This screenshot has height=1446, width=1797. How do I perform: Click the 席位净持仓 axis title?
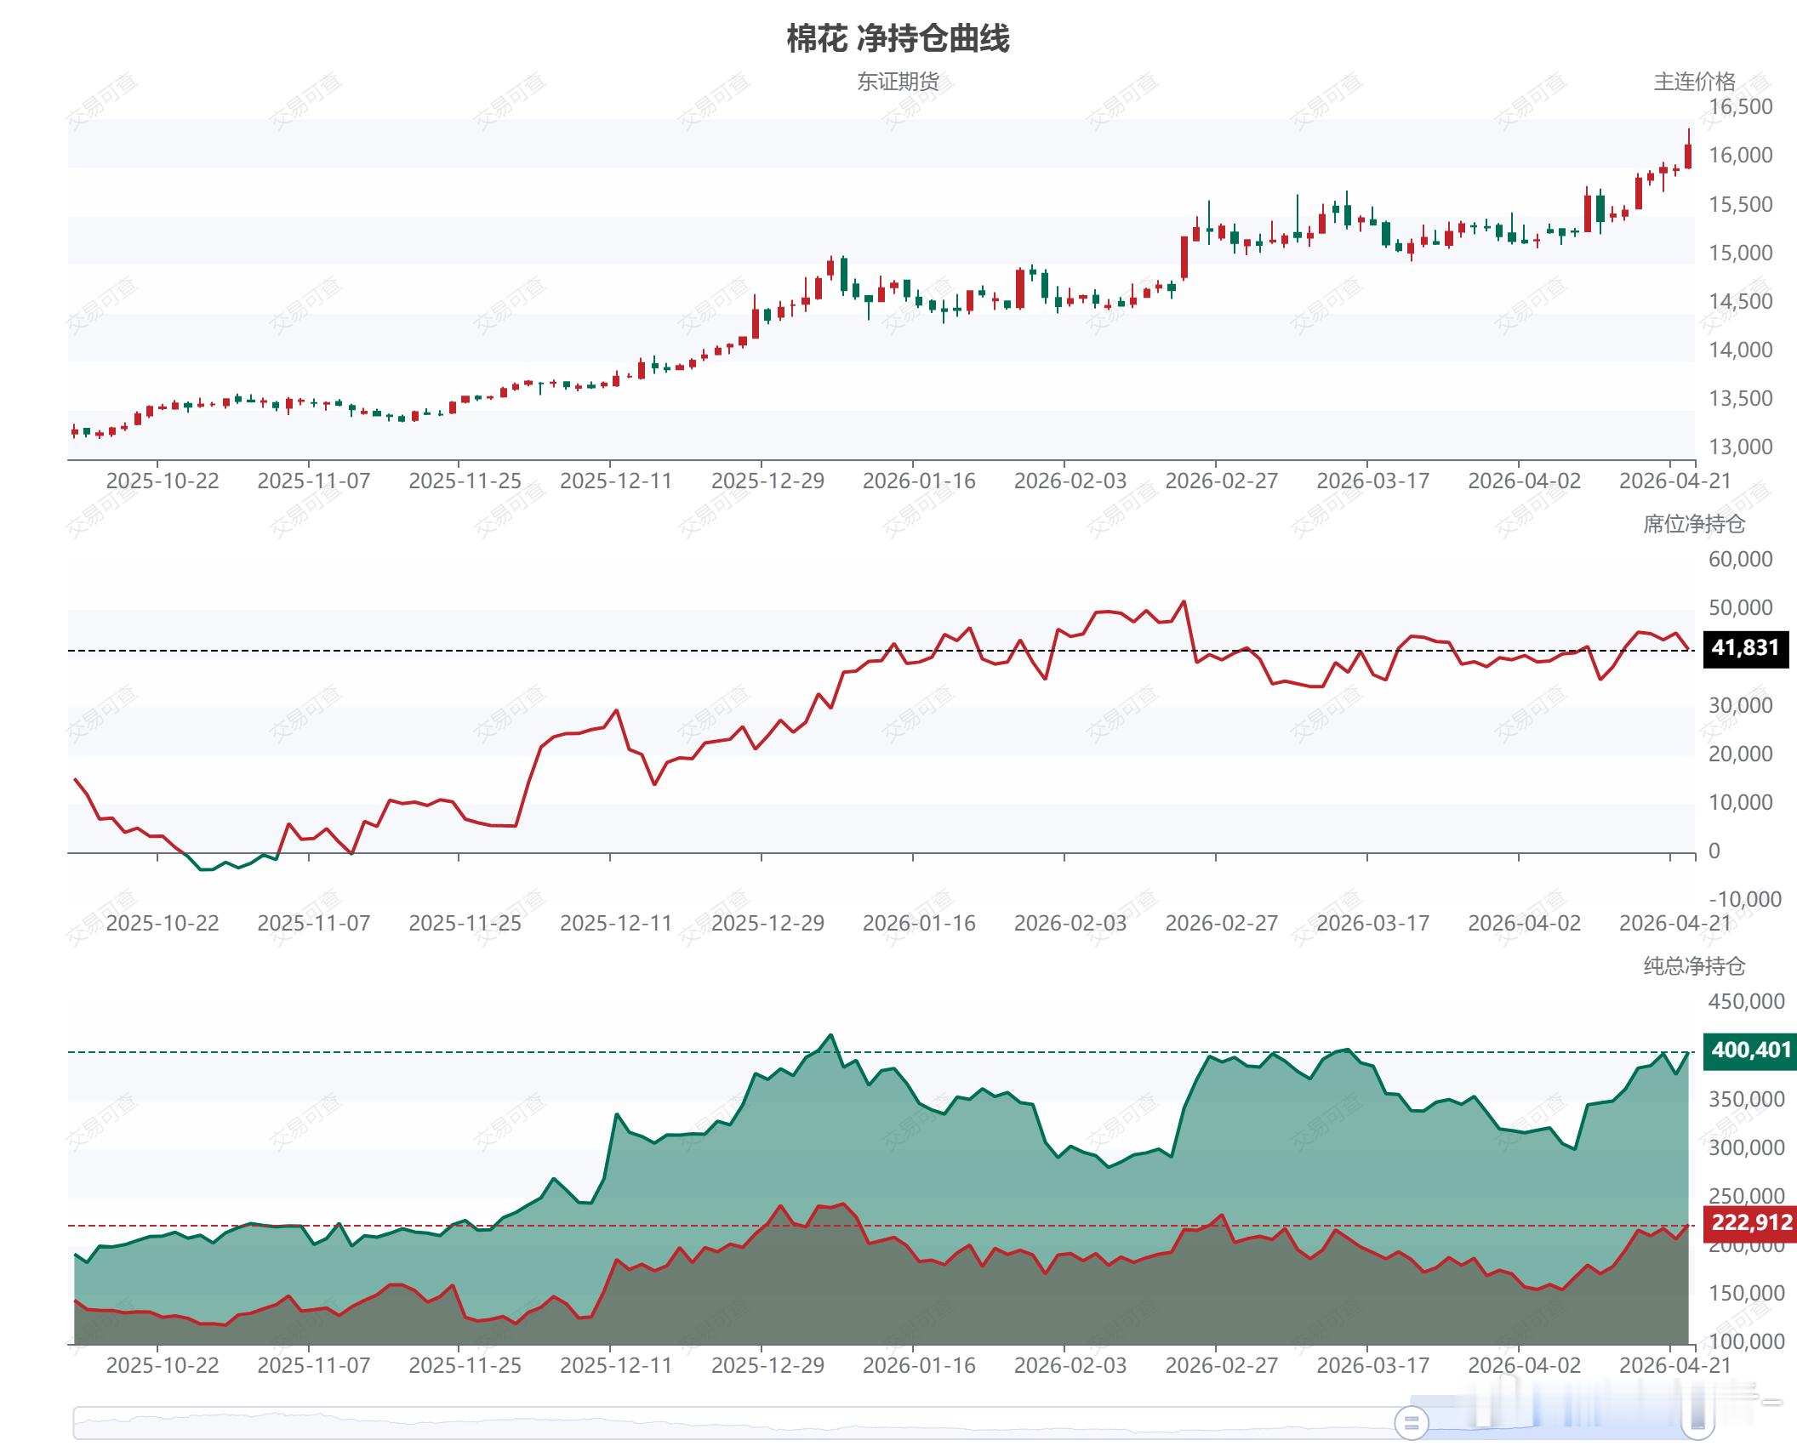click(1693, 524)
